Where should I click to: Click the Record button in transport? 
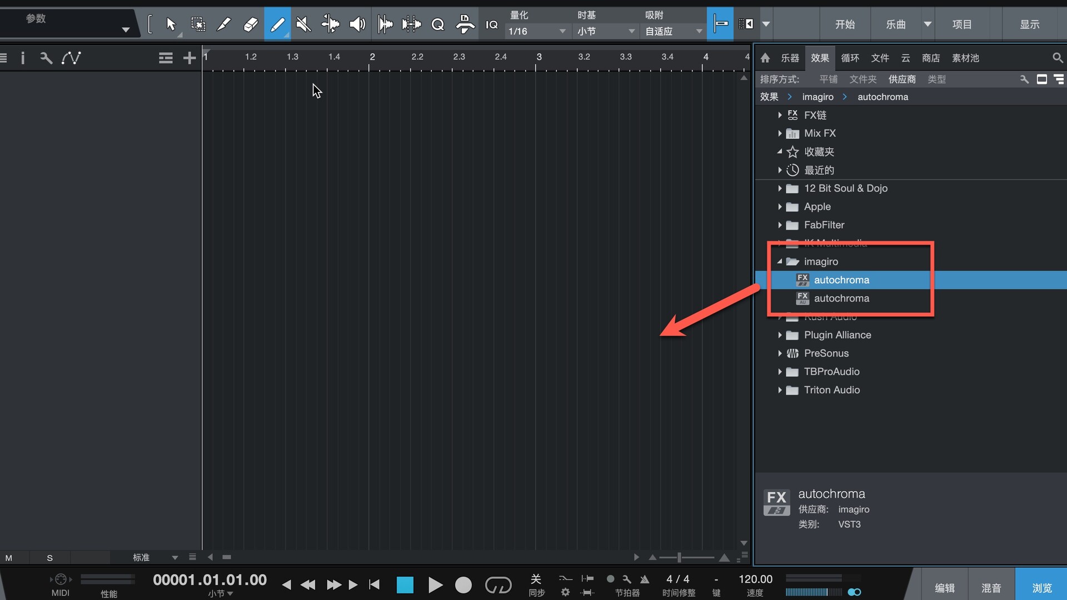pyautogui.click(x=463, y=584)
